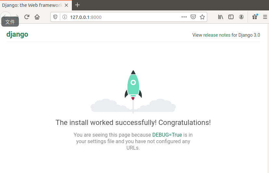The width and height of the screenshot is (269, 173).
Task: Bookmark this page with star icon
Action: pos(202,17)
